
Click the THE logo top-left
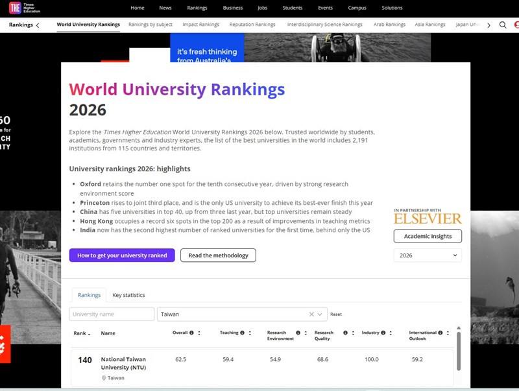click(x=14, y=8)
